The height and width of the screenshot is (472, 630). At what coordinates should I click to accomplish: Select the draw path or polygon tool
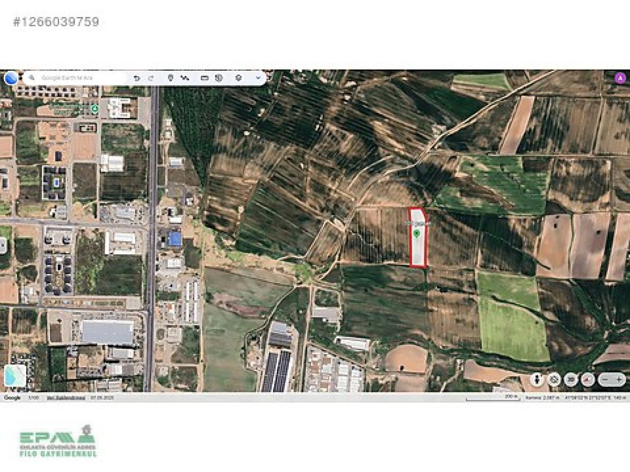185,78
